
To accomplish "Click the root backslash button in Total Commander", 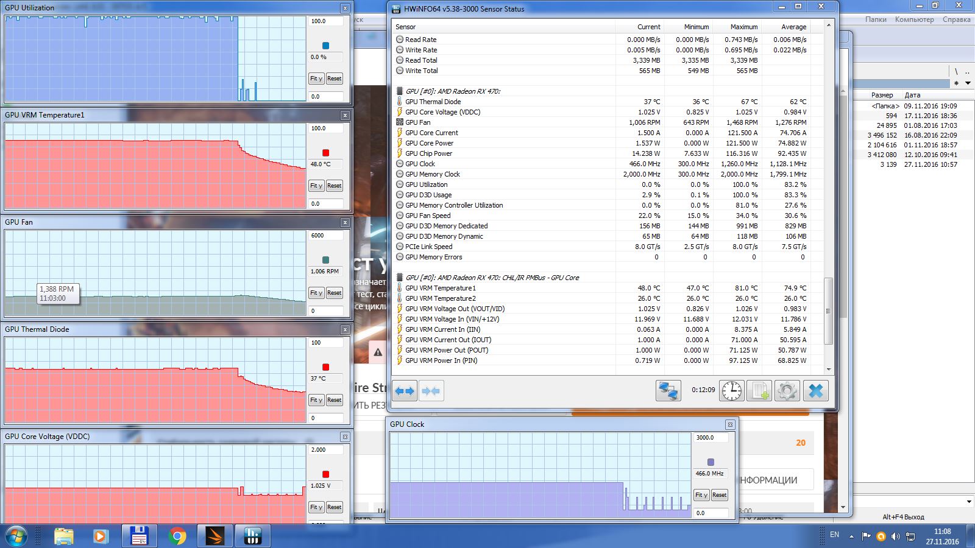I will tap(956, 72).
